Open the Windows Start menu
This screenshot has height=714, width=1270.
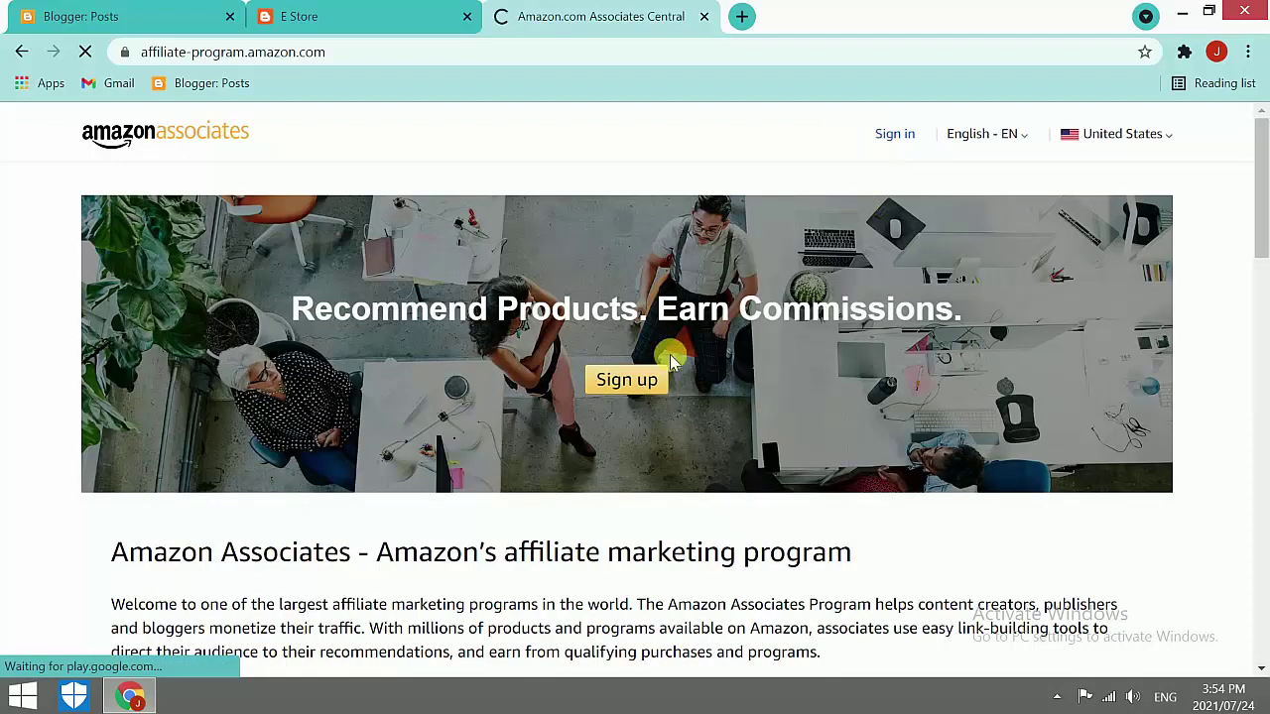23,696
